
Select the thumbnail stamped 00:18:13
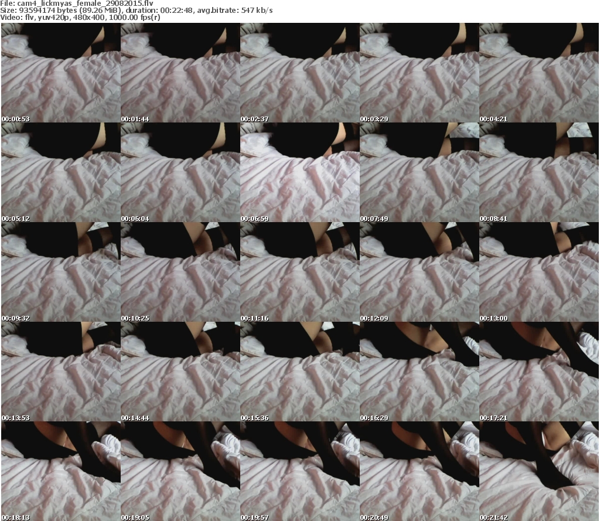61,471
